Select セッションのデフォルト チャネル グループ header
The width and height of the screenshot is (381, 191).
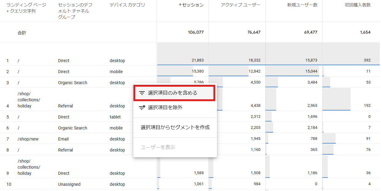click(75, 11)
